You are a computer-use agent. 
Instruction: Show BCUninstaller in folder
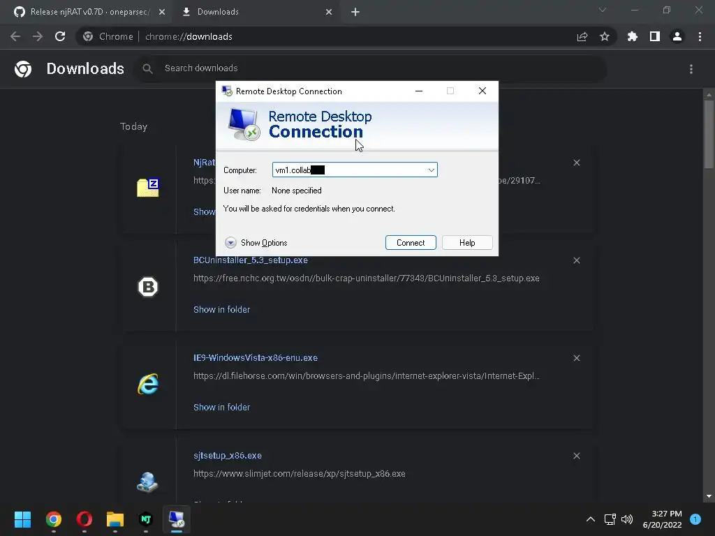click(221, 309)
